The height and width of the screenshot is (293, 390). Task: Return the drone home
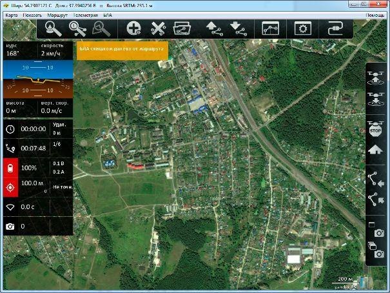(375, 150)
